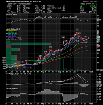The width and height of the screenshot is (103, 105).
Task: Click the 8.22 peak price annotation
Action: (77, 29)
